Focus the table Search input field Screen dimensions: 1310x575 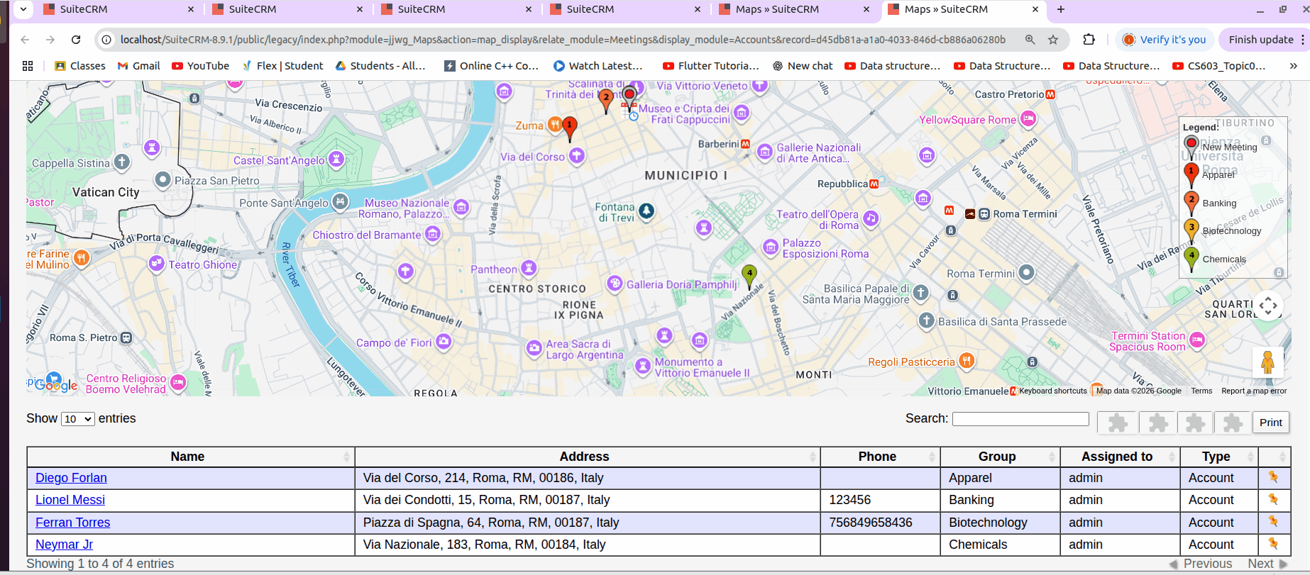(1020, 419)
